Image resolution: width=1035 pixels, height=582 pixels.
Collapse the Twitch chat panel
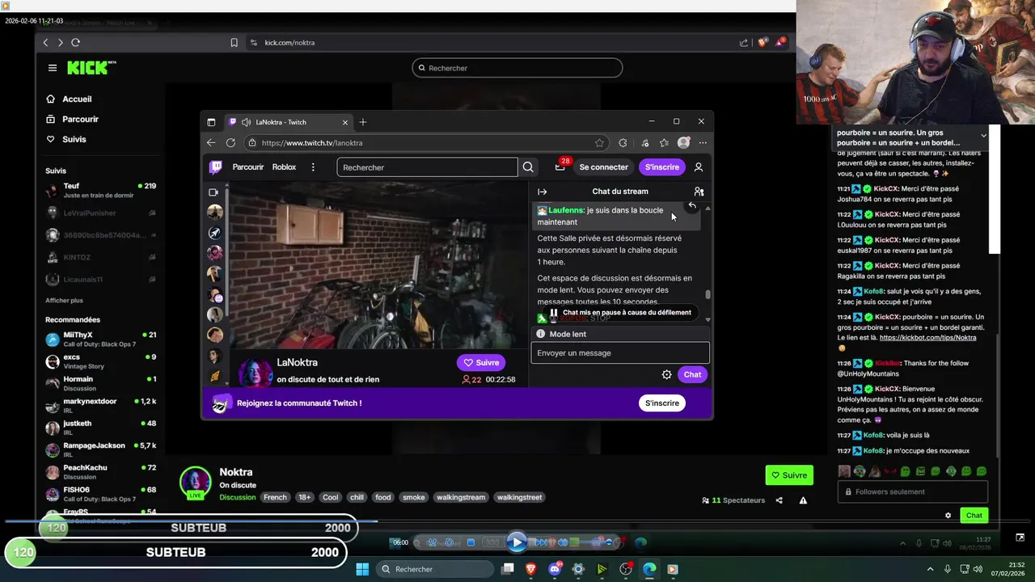click(x=543, y=192)
